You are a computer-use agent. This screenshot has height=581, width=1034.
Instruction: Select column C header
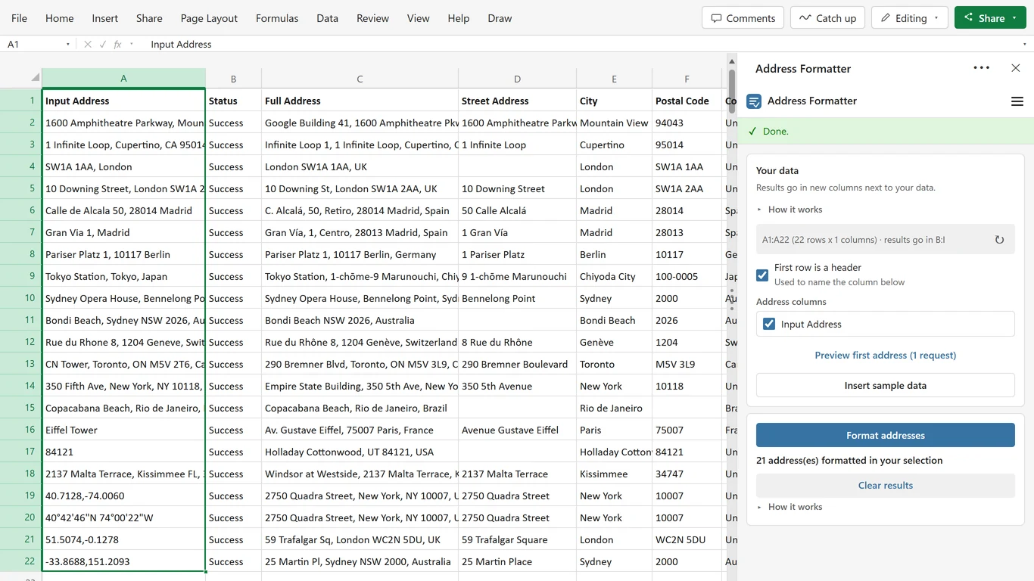pyautogui.click(x=360, y=79)
